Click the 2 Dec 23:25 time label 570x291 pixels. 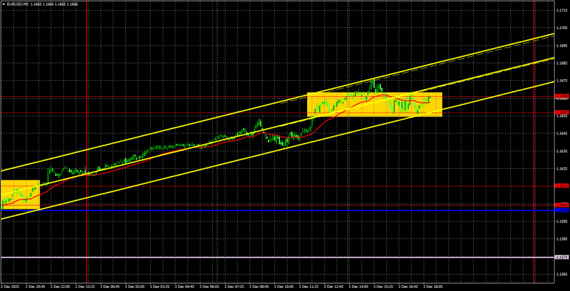tap(85, 287)
